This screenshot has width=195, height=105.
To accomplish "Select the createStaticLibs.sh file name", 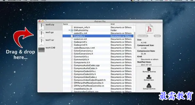I will point(83,89).
